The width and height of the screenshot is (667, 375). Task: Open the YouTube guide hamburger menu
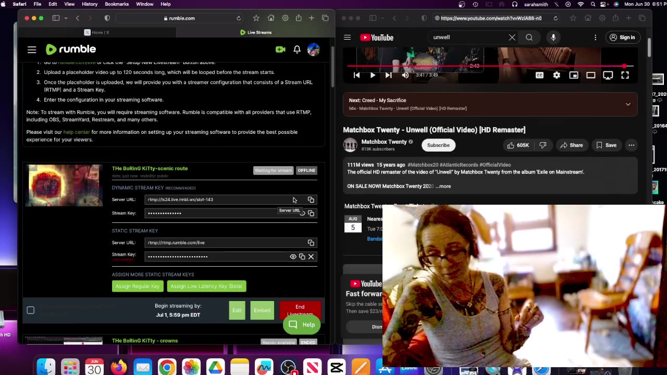[x=348, y=37]
